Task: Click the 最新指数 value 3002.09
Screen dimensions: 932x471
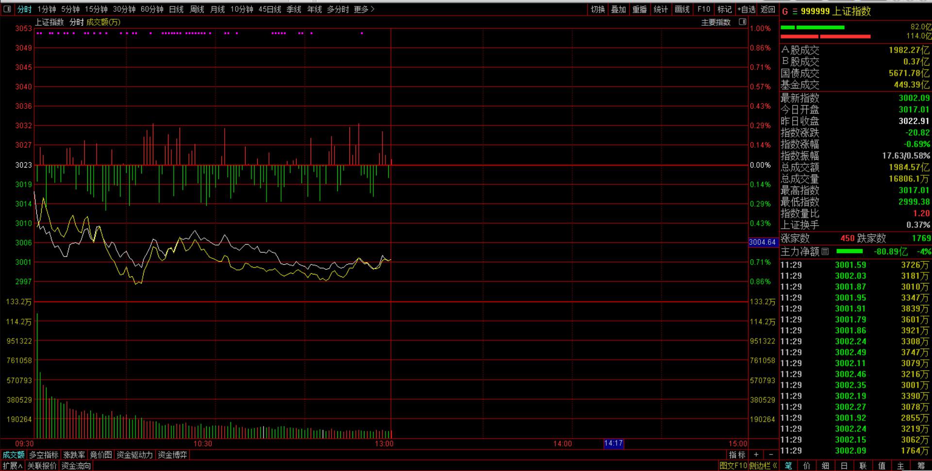Action: click(914, 98)
